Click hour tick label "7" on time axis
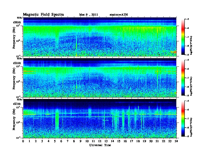This screenshot has height=162, width=210. pos(68,141)
